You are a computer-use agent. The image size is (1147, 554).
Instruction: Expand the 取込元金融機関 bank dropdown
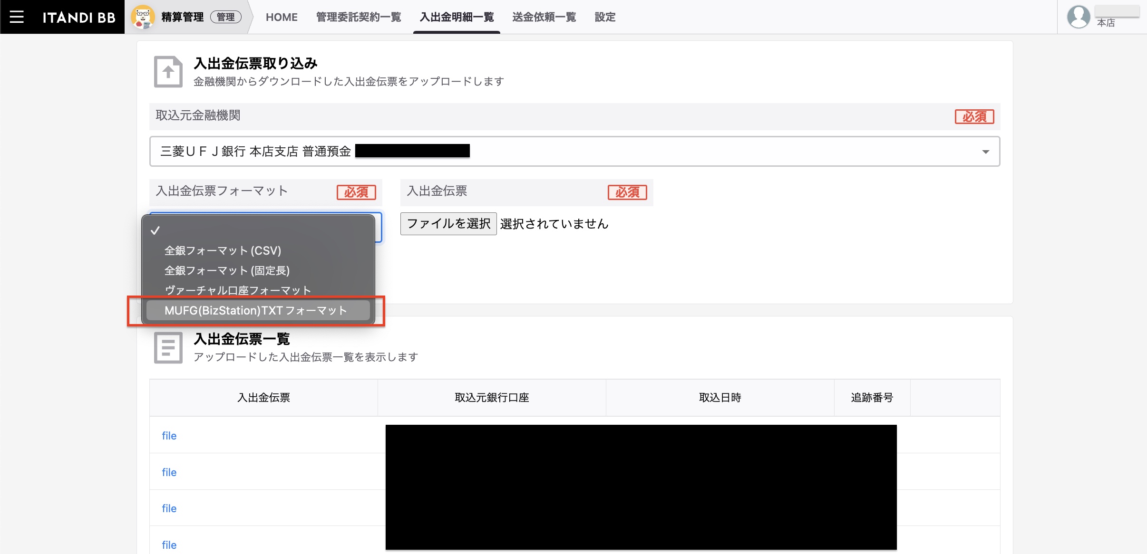pyautogui.click(x=575, y=152)
